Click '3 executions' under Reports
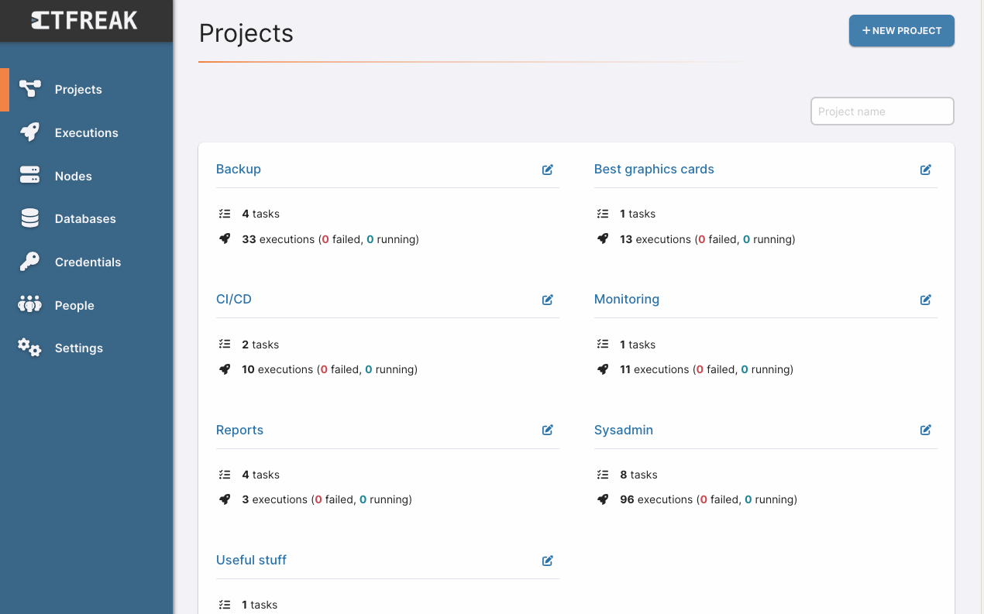Viewport: 984px width, 614px height. point(275,499)
